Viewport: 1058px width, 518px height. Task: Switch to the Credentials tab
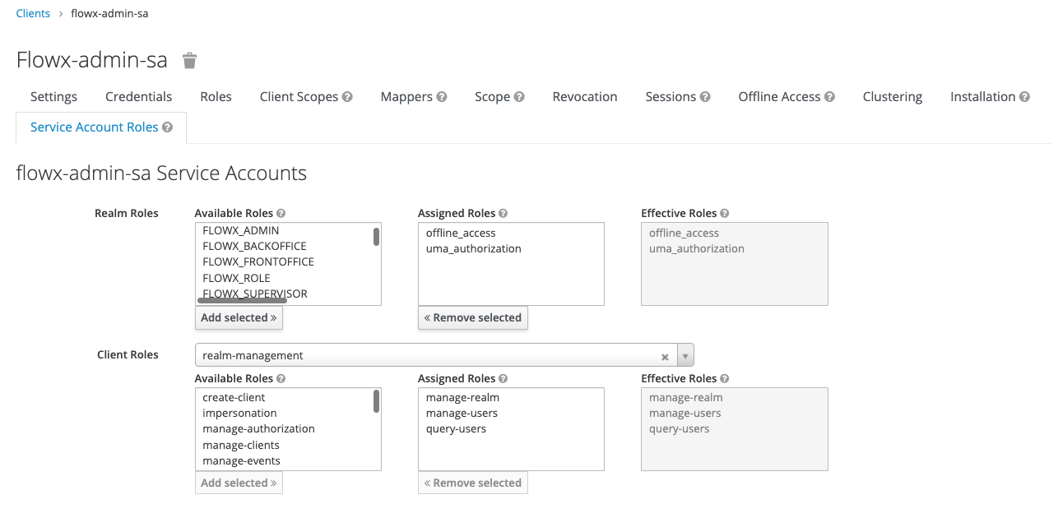(139, 96)
